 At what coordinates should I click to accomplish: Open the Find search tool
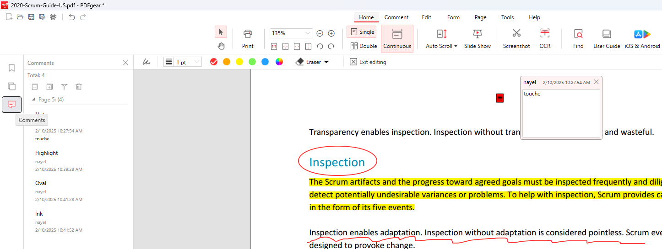pos(578,38)
